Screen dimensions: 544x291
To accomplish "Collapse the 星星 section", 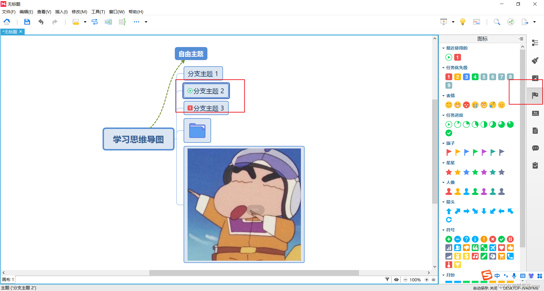I will tap(443, 163).
